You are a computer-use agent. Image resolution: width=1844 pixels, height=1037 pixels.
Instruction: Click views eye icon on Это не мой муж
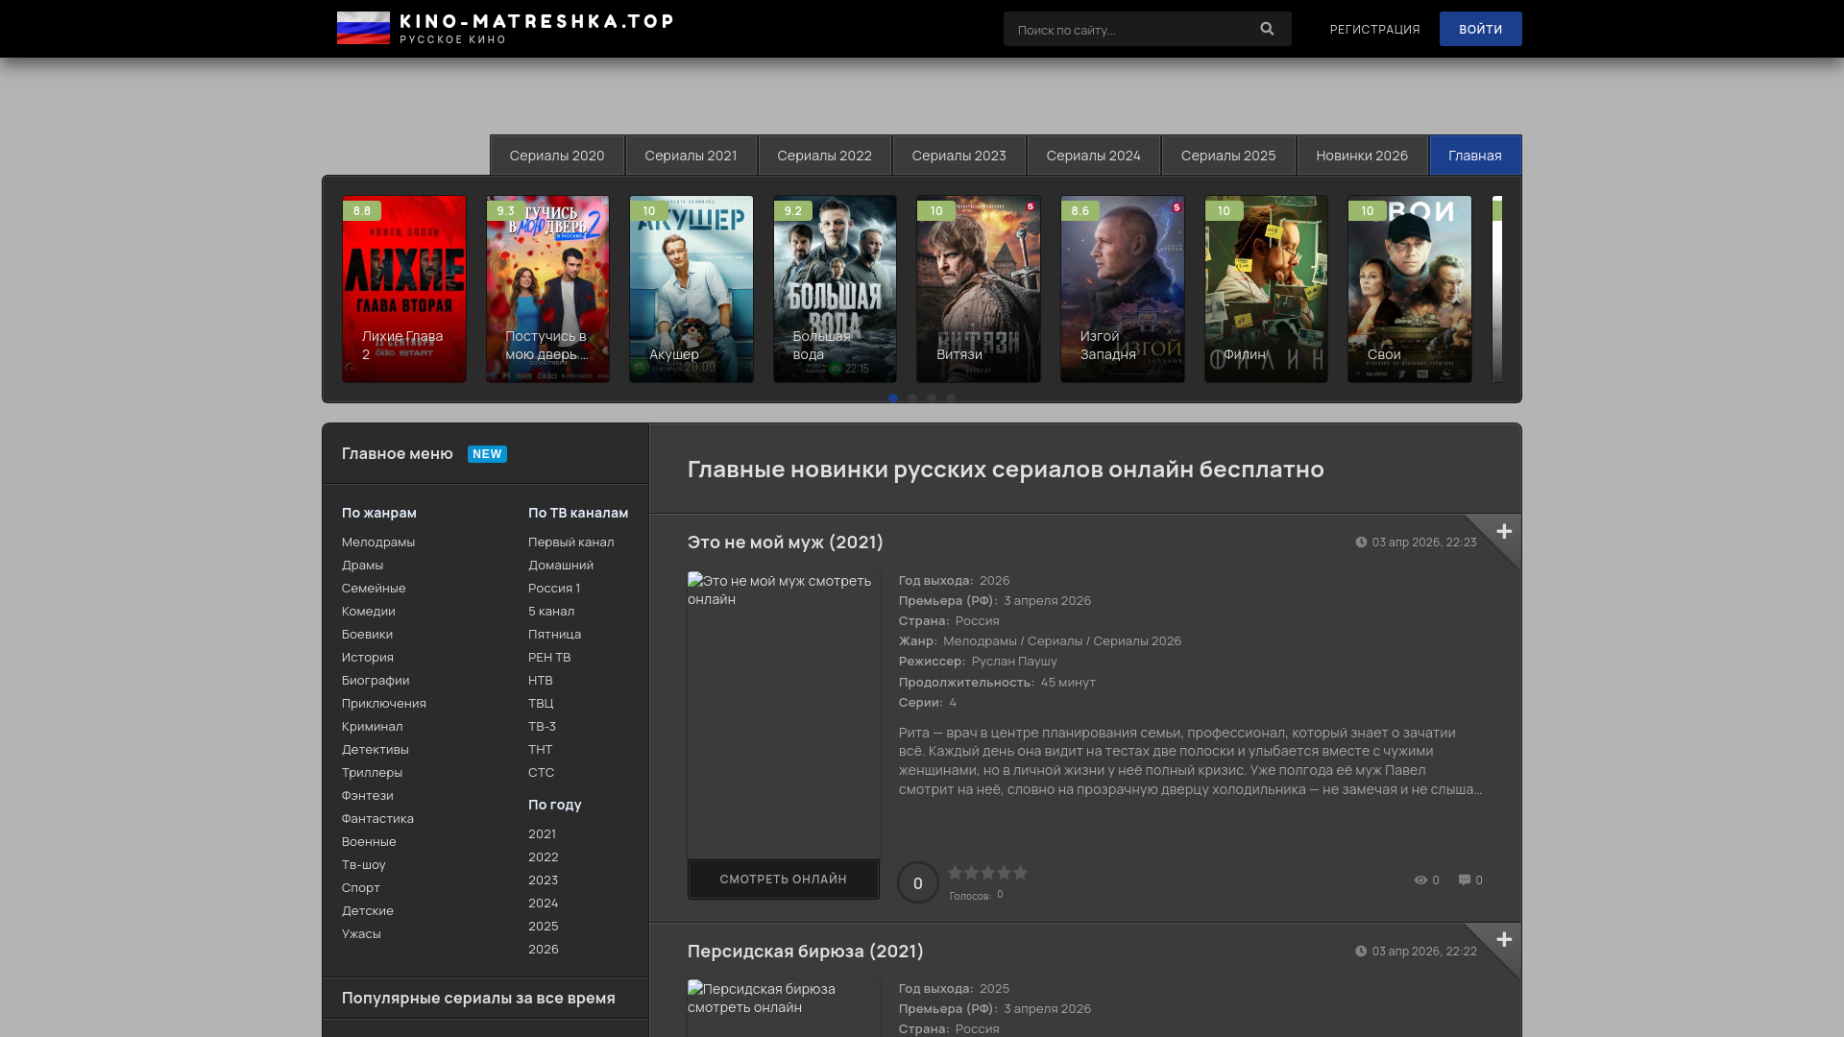tap(1420, 880)
